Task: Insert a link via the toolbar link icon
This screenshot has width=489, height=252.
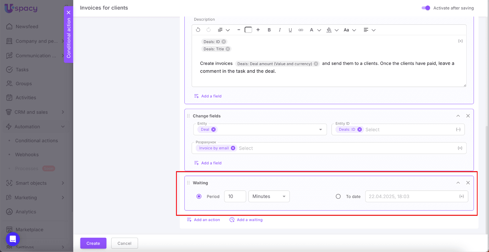Action: [x=301, y=30]
